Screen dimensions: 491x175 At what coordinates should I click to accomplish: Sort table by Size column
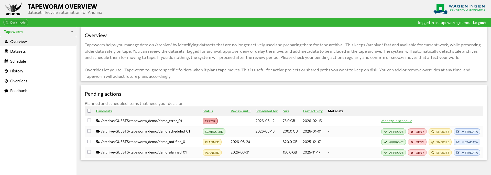coord(286,111)
